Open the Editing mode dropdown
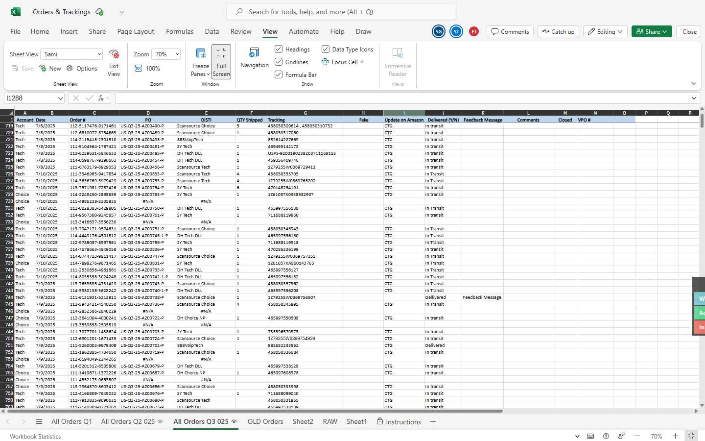This screenshot has height=441, width=705. [605, 31]
